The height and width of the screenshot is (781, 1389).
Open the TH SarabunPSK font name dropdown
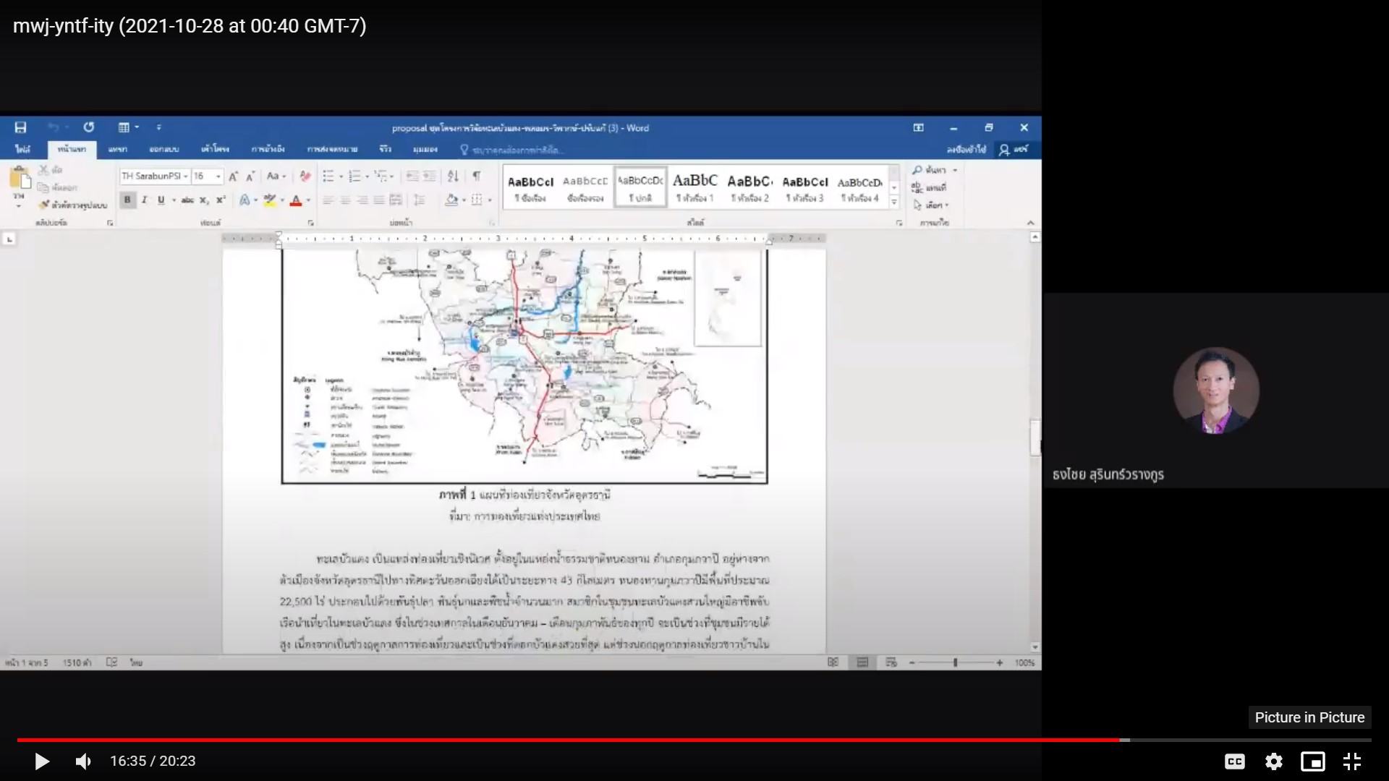186,176
